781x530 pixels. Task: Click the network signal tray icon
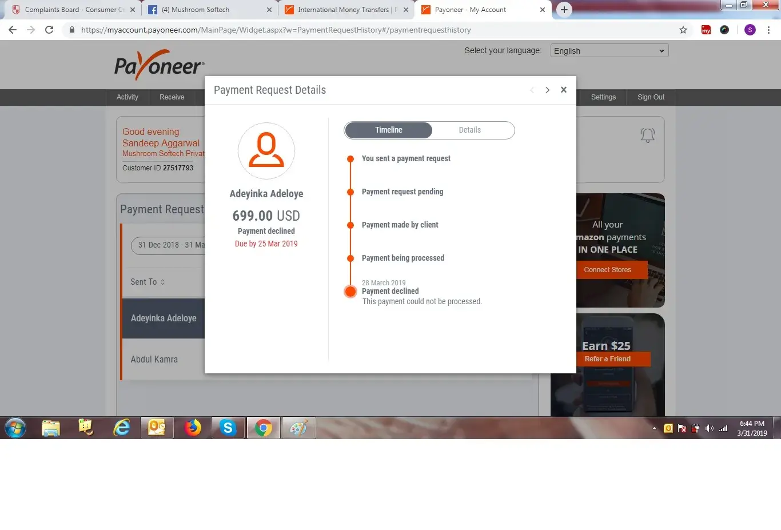(723, 428)
